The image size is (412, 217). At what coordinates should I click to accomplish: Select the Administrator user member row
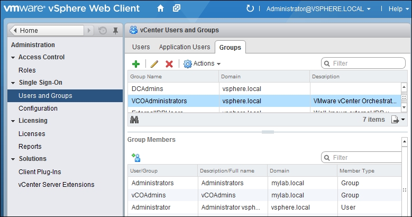pos(264,207)
